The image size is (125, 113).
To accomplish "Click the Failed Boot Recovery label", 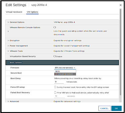I will [20, 93].
